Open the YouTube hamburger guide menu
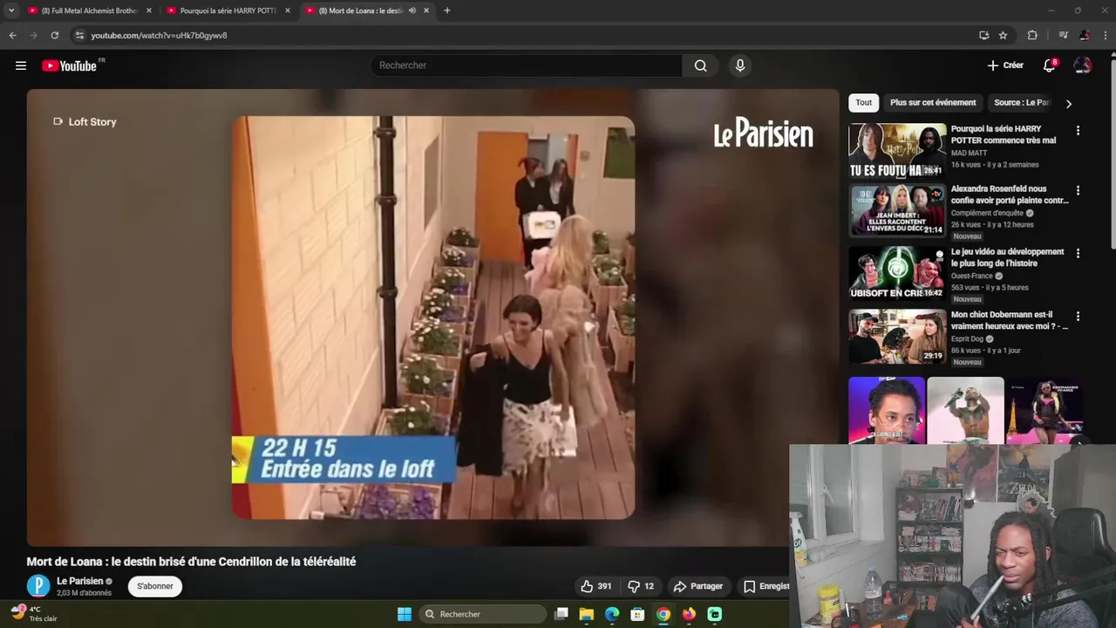This screenshot has height=628, width=1116. point(21,65)
